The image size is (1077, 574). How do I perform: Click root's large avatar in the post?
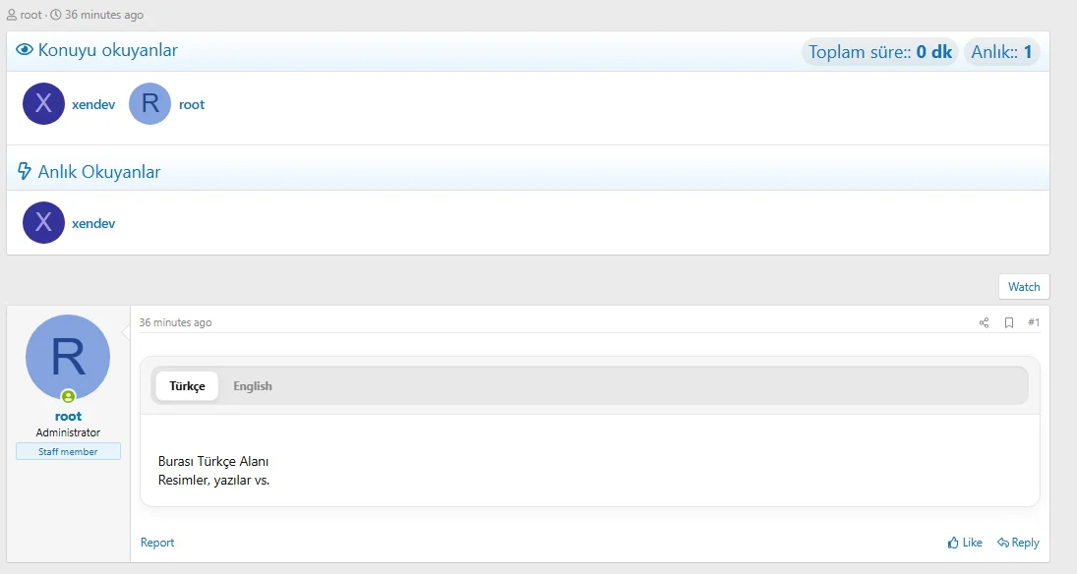coord(68,357)
